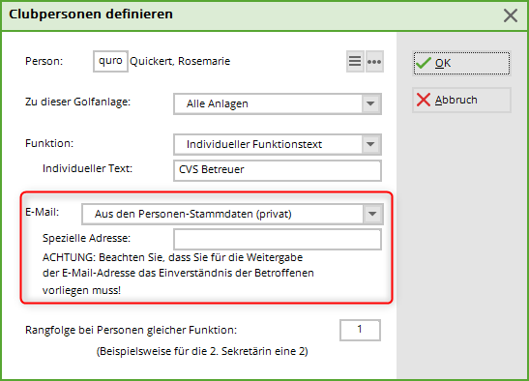The height and width of the screenshot is (381, 529).
Task: Click the 'Aus den Personen-Stammdaten (privat)' combo box
Action: 232,214
